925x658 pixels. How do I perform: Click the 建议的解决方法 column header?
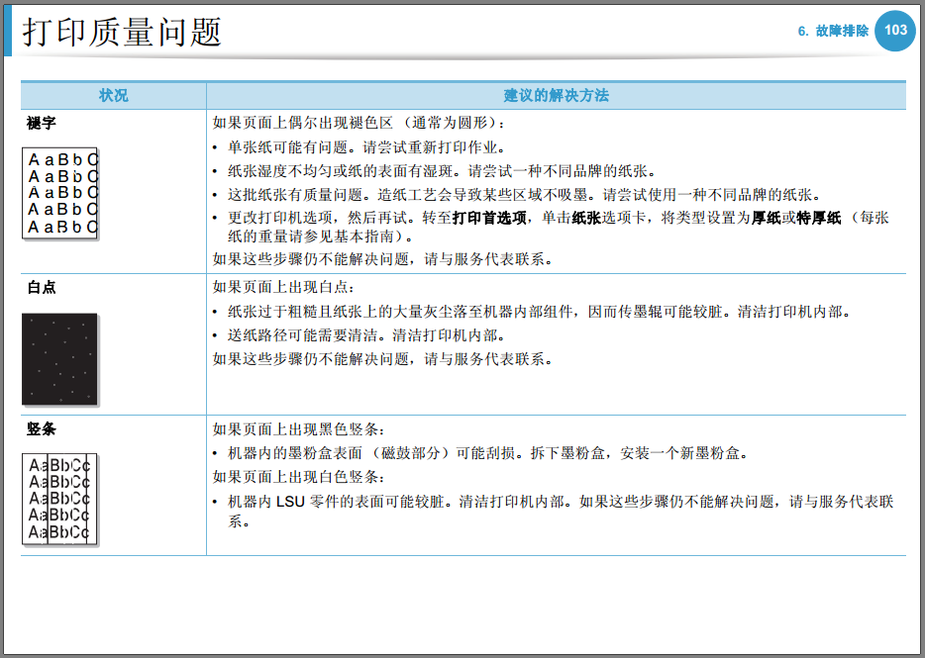tap(557, 96)
